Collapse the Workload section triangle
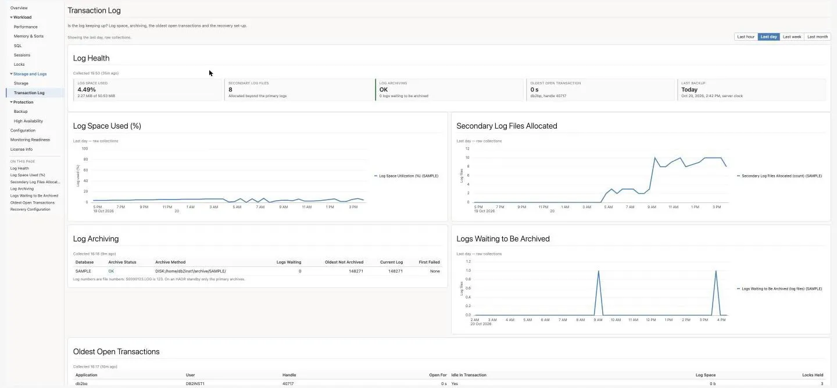Viewport: 837px width, 388px height. pos(11,17)
